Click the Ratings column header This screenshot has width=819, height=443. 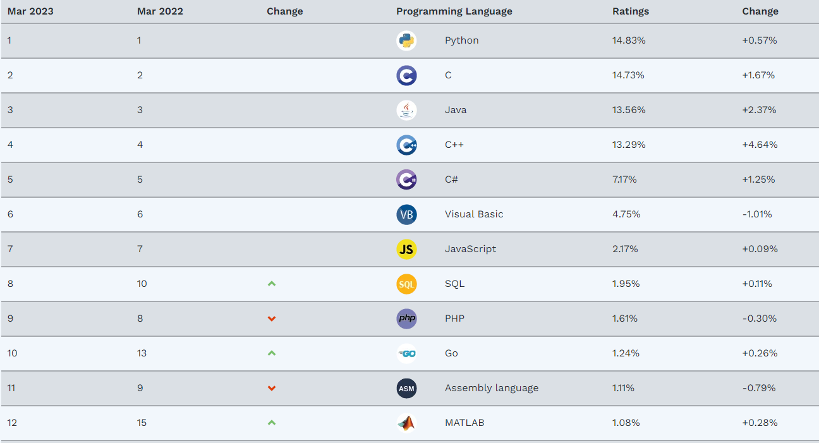[630, 11]
